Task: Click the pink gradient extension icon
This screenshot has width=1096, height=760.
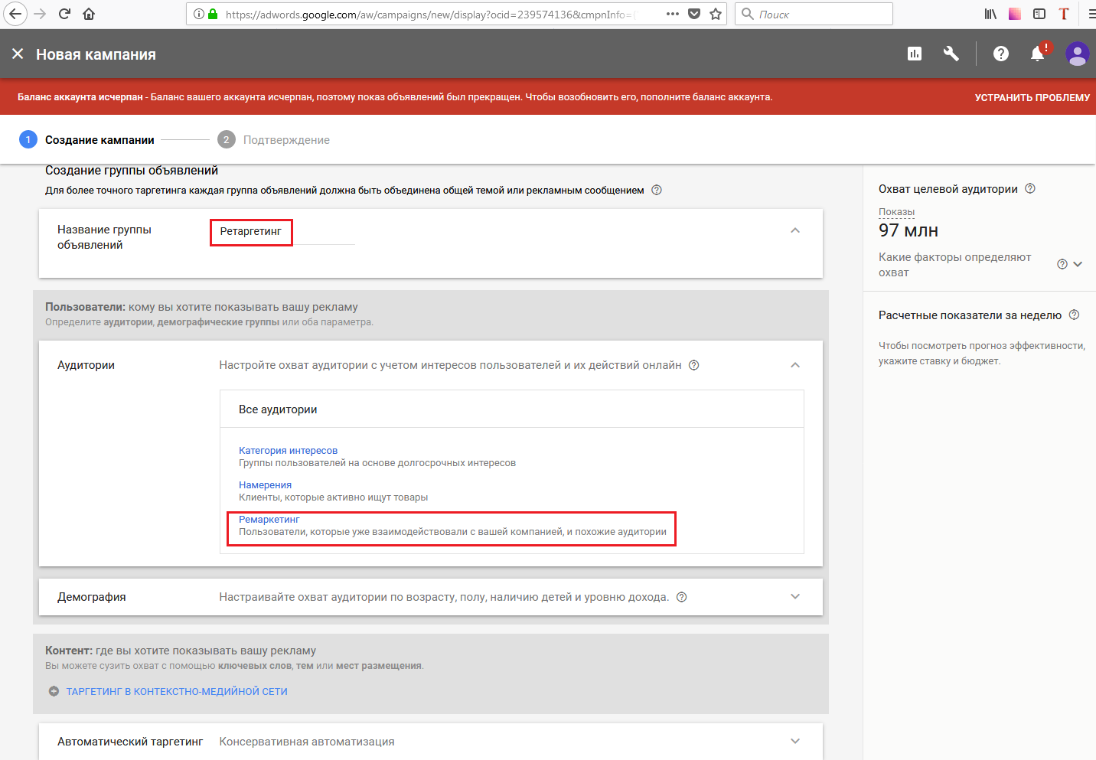Action: (1015, 14)
